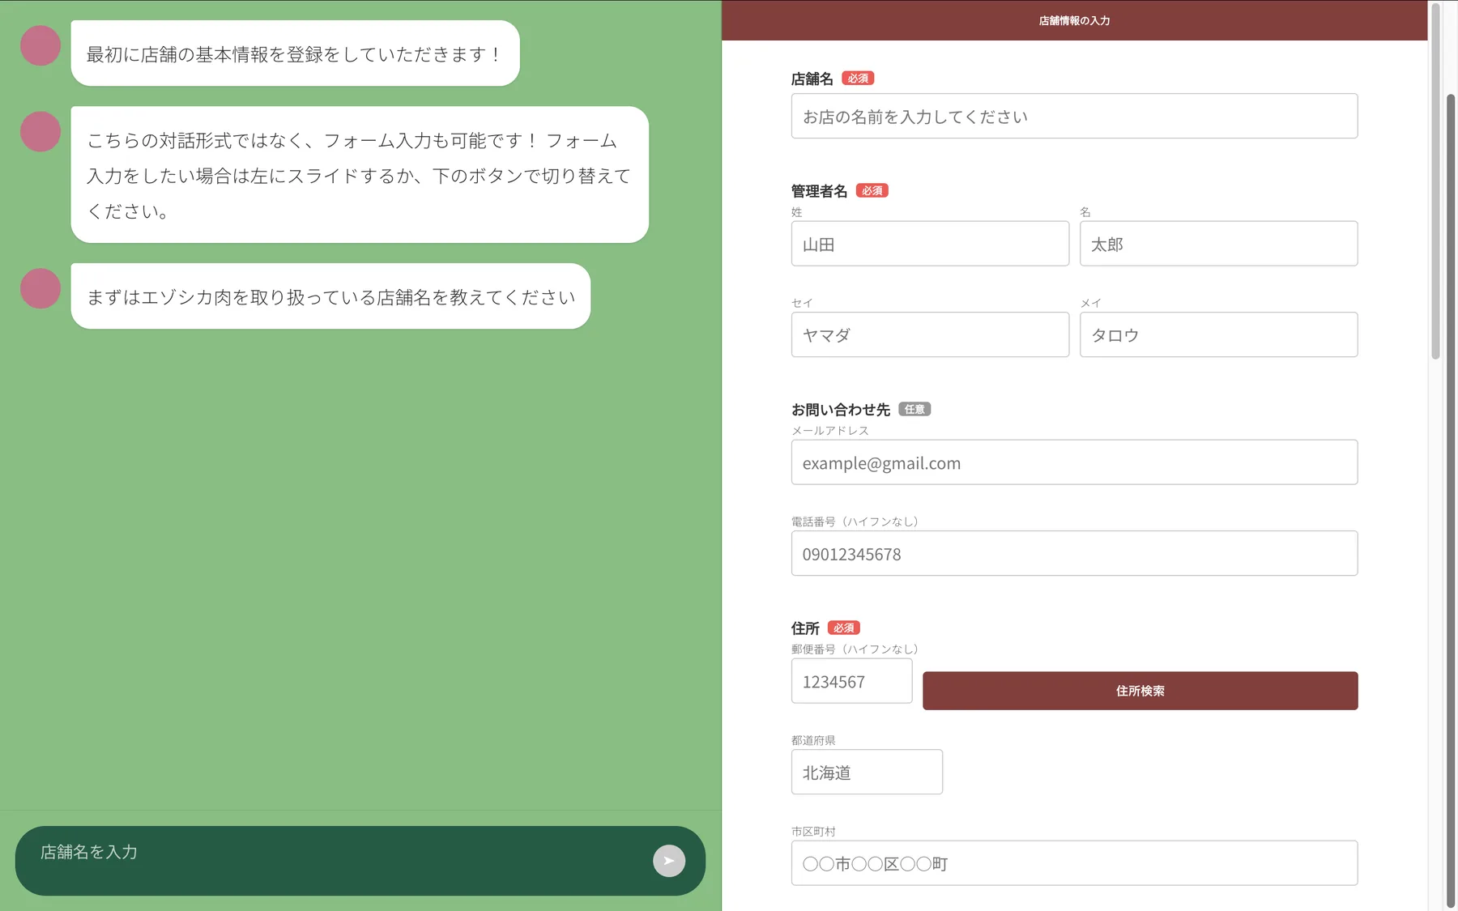This screenshot has height=911, width=1458.
Task: Click the 店舗情報の入力 header title
Action: (1074, 20)
